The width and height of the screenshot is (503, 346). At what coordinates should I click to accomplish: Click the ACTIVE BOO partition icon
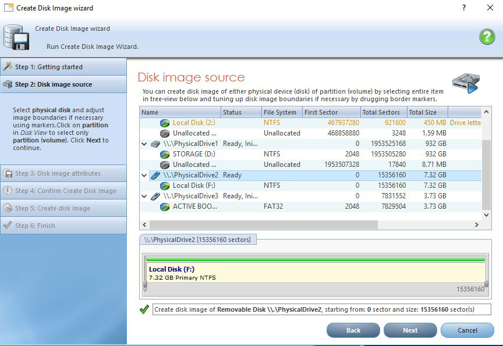point(165,206)
